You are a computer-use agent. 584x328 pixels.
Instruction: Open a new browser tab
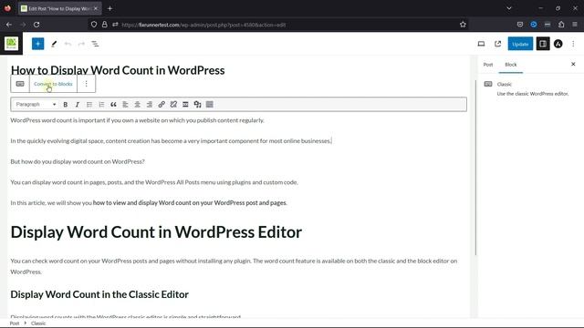(109, 8)
